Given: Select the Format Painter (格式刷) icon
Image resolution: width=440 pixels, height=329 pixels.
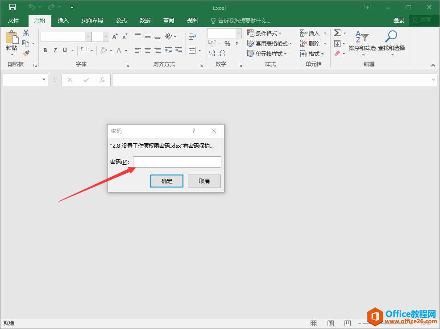Looking at the screenshot, I should tap(26, 53).
